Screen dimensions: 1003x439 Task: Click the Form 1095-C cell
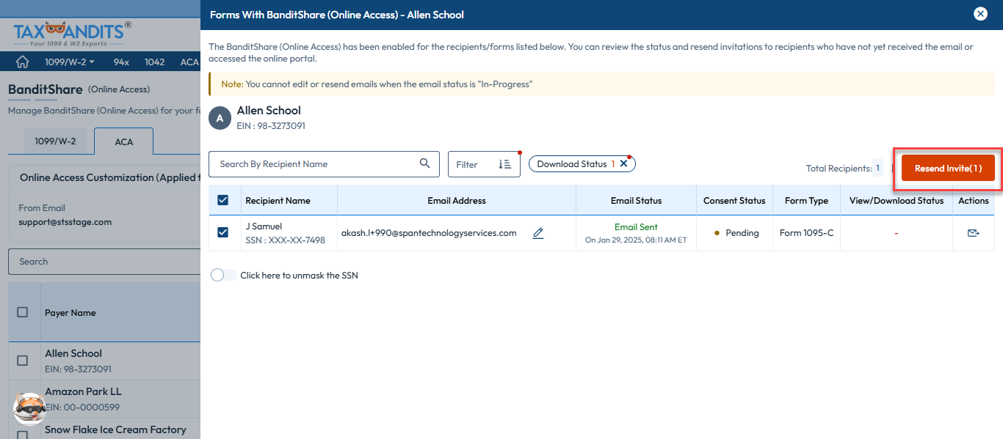point(806,233)
